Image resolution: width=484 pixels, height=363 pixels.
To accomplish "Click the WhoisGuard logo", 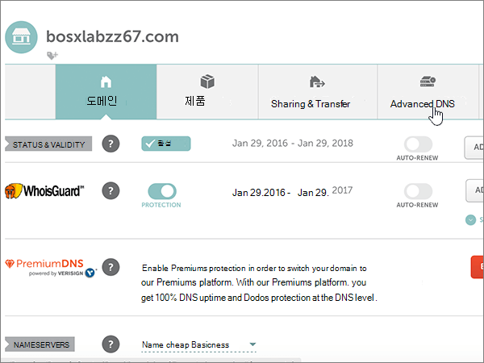I will pyautogui.click(x=44, y=190).
